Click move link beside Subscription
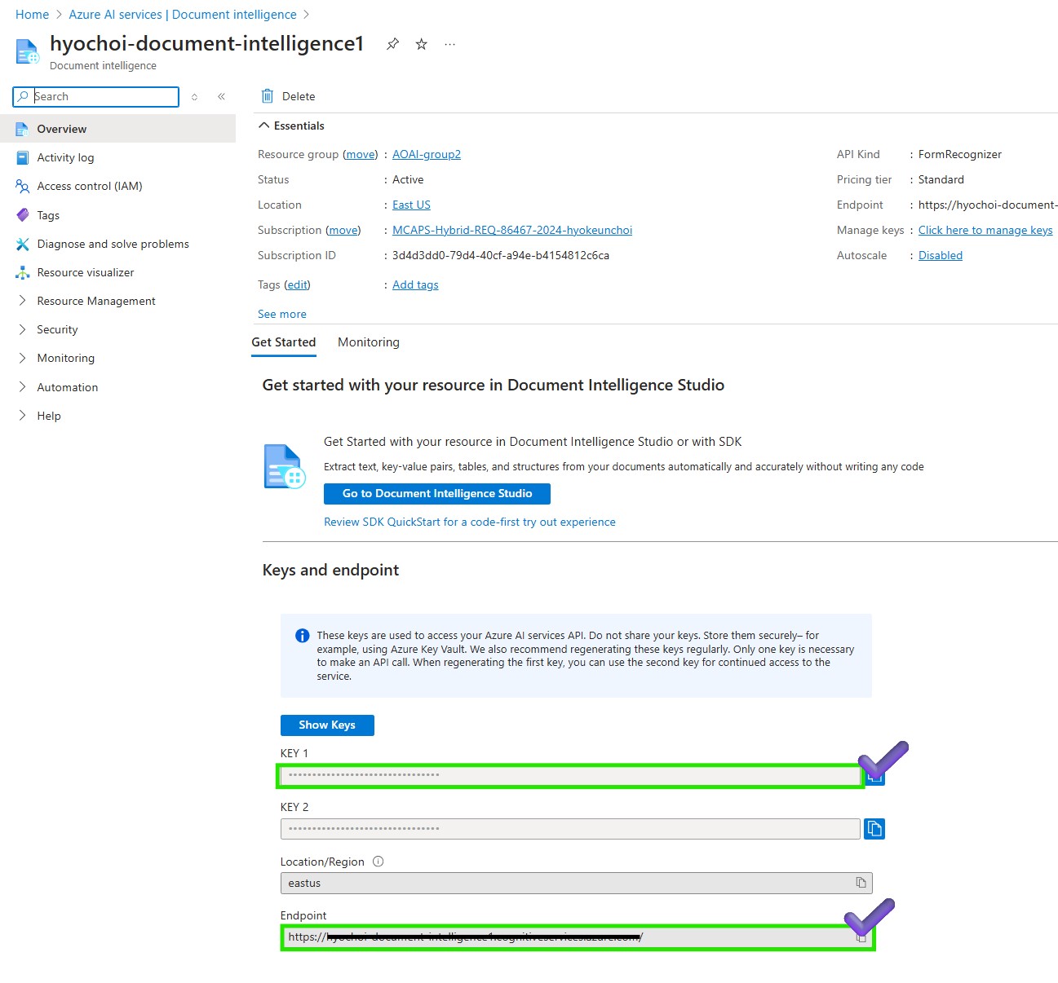Viewport: 1058px width, 983px height. (x=343, y=230)
